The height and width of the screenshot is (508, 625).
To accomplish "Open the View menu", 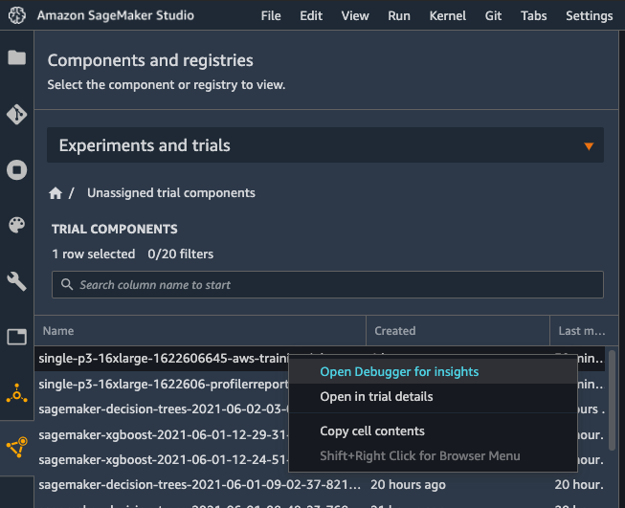I will [355, 16].
